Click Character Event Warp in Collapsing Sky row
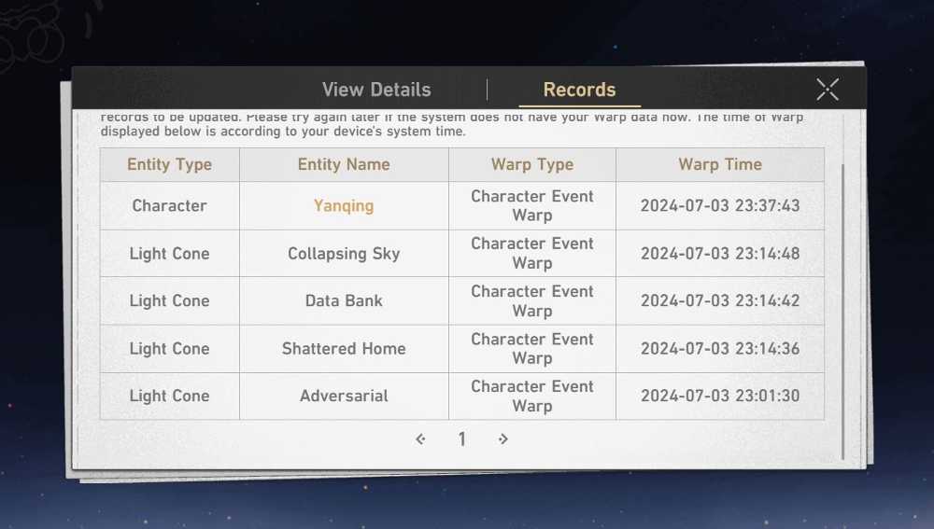Screen dimensions: 934x529 click(x=532, y=254)
